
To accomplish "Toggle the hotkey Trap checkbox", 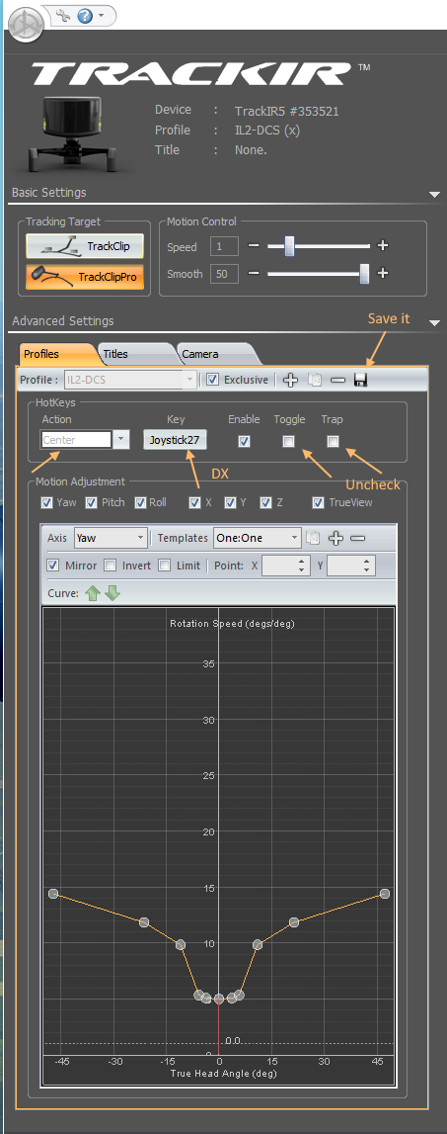I will coord(333,441).
